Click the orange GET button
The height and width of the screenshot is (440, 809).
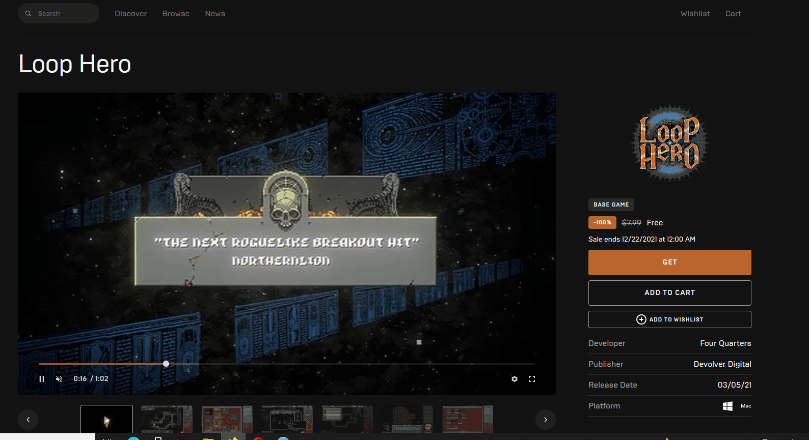coord(669,262)
